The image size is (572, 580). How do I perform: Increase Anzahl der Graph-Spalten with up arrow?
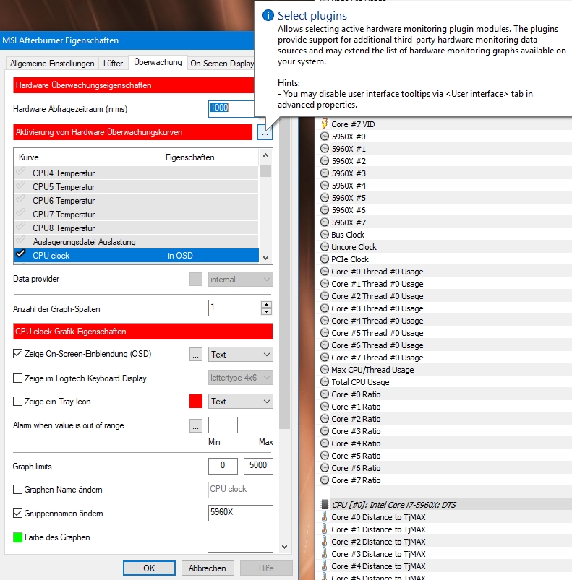[x=267, y=304]
